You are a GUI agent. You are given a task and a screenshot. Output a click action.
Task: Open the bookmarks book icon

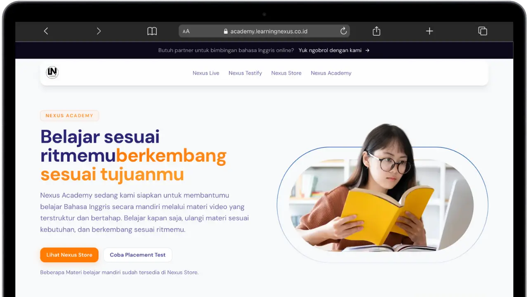pos(152,31)
